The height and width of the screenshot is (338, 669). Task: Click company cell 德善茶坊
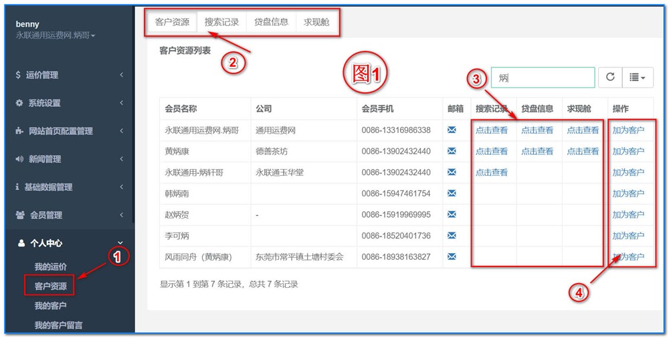[272, 152]
